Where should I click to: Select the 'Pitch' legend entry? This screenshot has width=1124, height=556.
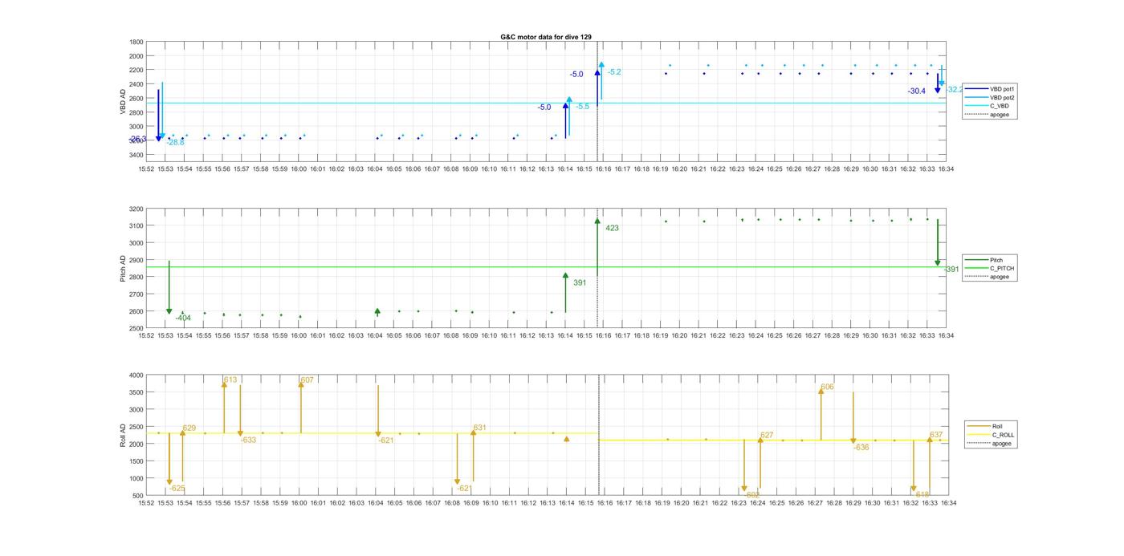point(983,260)
